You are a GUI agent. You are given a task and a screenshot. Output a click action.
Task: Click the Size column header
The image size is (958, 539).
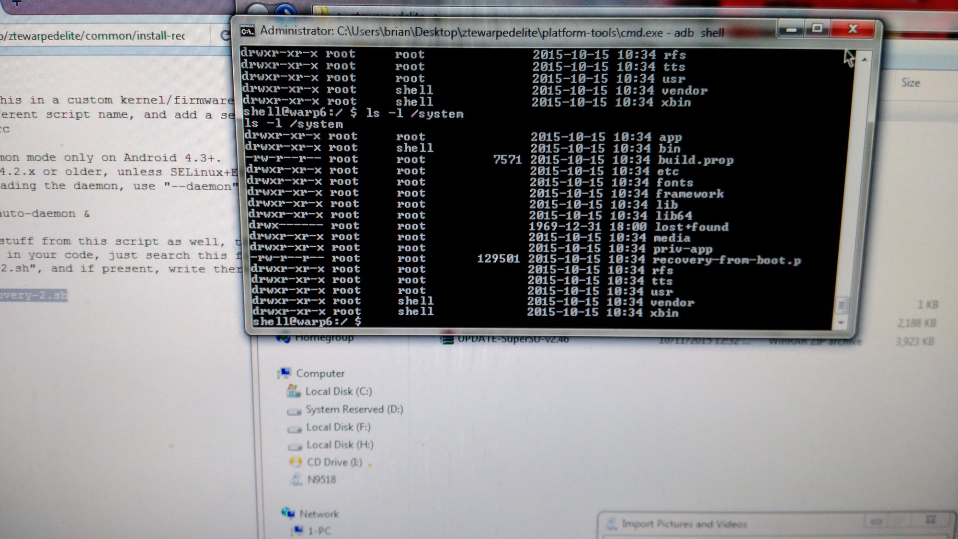coord(910,83)
